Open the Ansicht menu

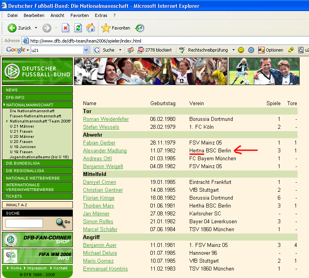coord(57,15)
